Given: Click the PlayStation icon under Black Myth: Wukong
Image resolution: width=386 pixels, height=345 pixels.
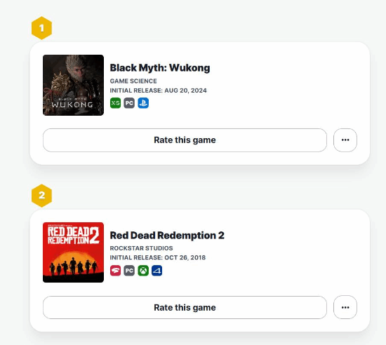Looking at the screenshot, I should point(143,103).
